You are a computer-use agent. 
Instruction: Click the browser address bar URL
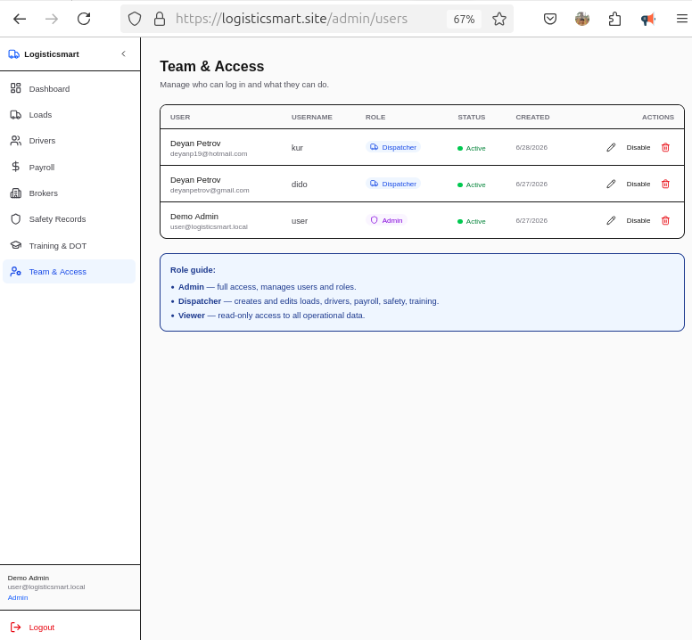coord(292,19)
